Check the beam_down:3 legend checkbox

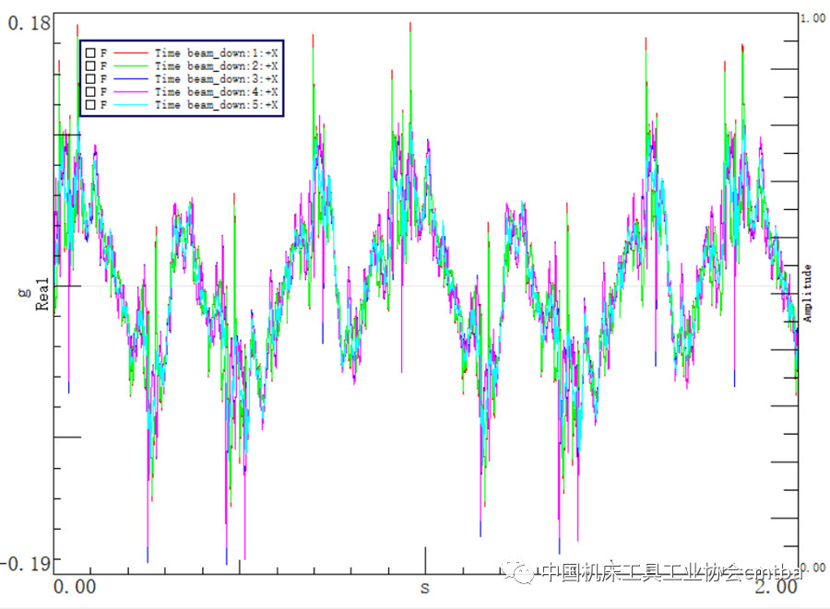89,79
